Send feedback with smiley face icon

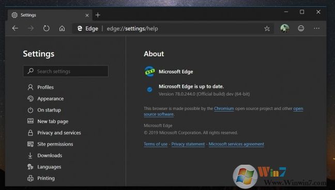301,28
